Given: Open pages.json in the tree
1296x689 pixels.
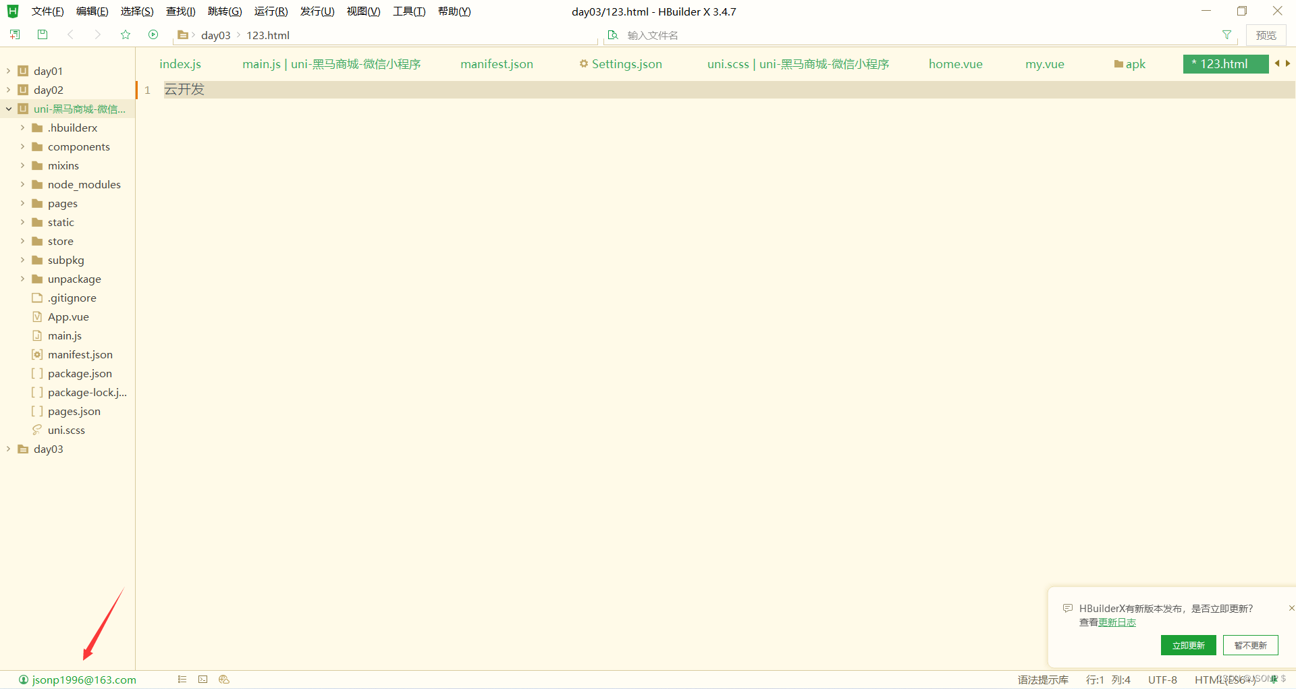Looking at the screenshot, I should [x=74, y=411].
